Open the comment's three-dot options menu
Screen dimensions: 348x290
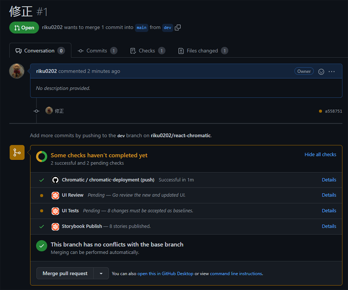(331, 71)
